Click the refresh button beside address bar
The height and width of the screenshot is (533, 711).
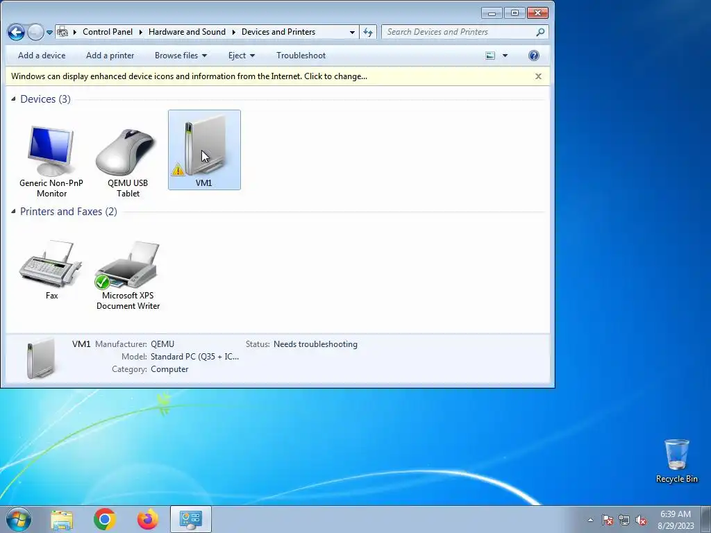(368, 32)
